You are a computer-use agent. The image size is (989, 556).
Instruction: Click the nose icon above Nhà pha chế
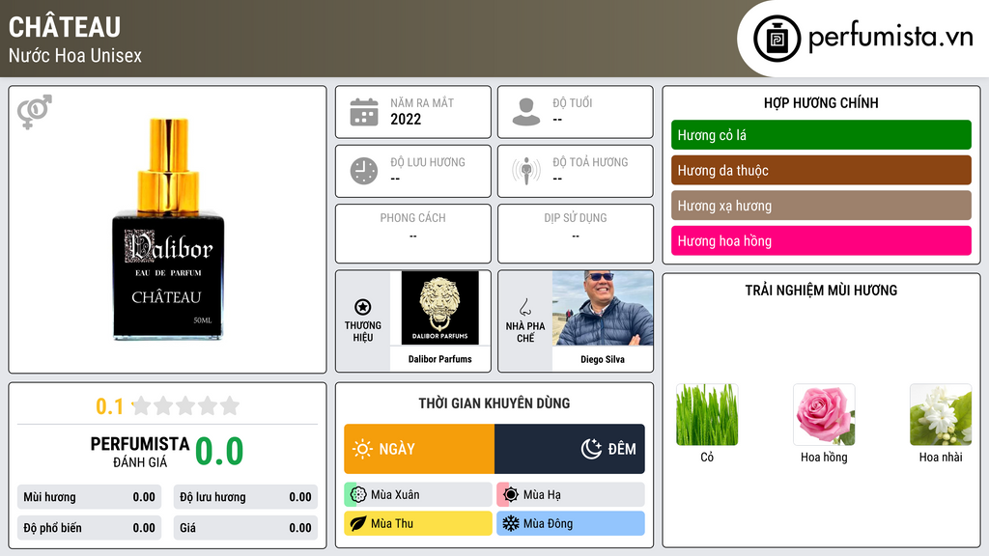pos(524,308)
